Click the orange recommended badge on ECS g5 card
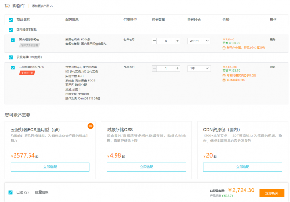 (x=91, y=126)
